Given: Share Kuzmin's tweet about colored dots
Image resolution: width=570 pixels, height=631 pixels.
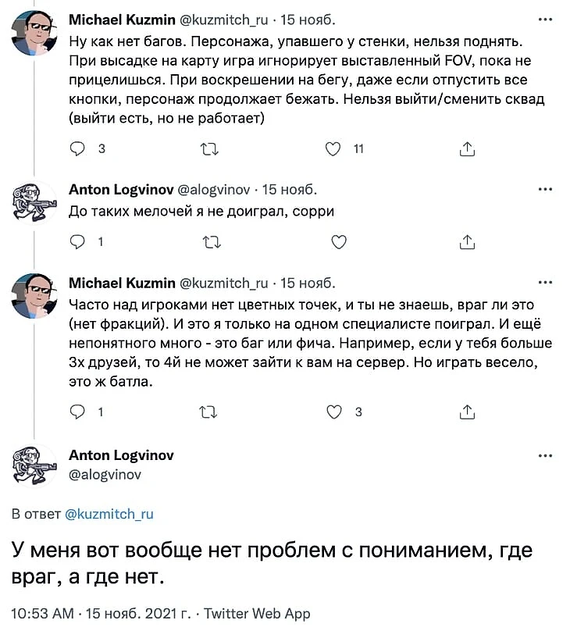Looking at the screenshot, I should tap(467, 412).
